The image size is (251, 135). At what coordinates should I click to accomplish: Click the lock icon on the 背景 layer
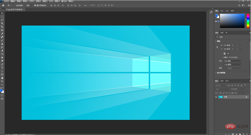[x=246, y=97]
